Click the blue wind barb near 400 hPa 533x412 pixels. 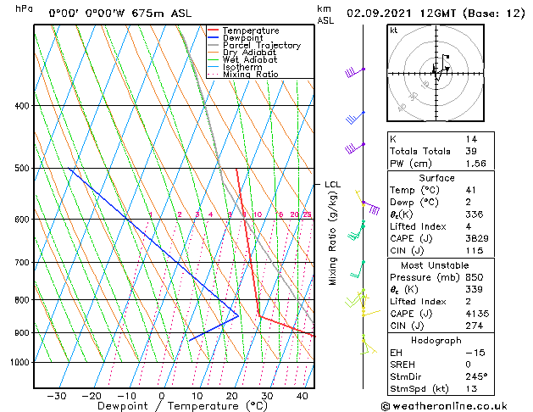coord(355,117)
